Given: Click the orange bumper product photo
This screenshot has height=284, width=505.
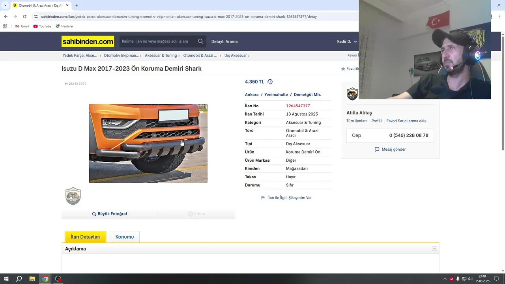Looking at the screenshot, I should pos(148,143).
